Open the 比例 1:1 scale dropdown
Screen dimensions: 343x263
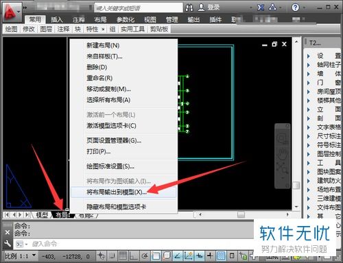coord(34,255)
